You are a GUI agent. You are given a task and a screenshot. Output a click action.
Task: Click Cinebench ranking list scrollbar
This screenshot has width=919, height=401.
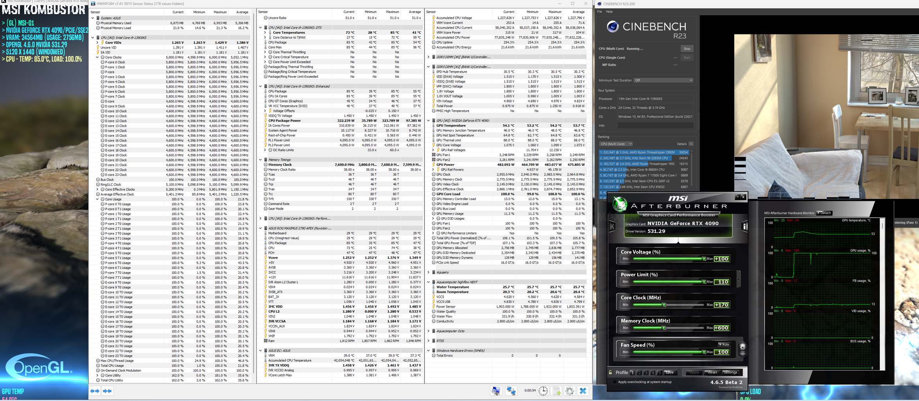coord(691,170)
